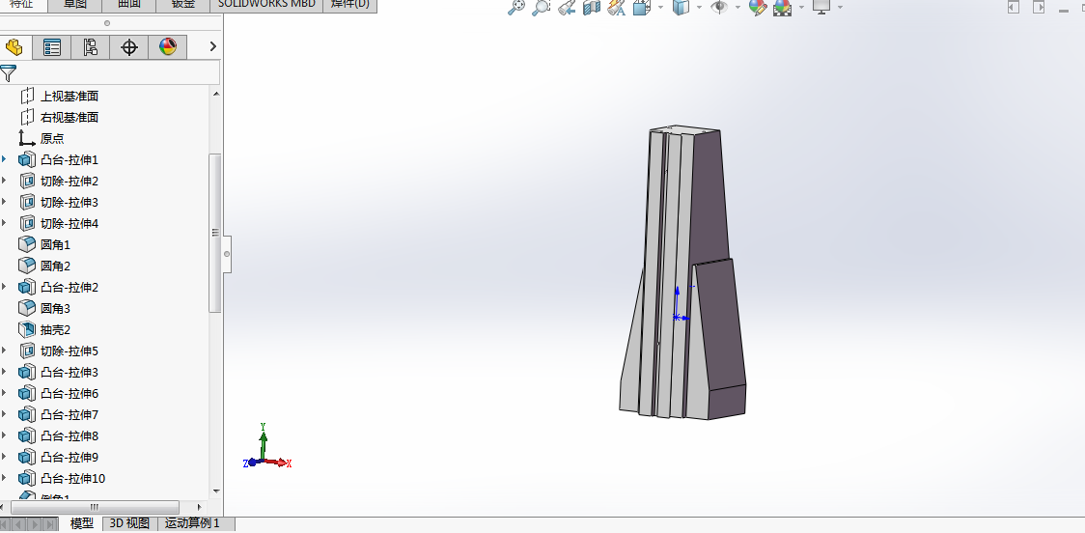Click the panel collapse handle on the tree's right edge

pyautogui.click(x=227, y=254)
